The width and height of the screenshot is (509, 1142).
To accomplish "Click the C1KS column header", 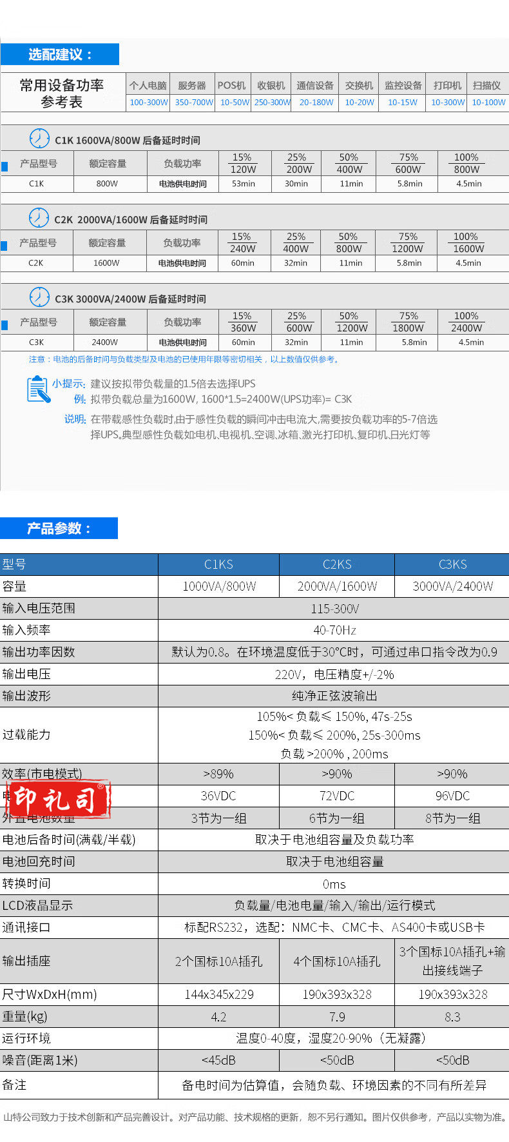I will click(x=218, y=564).
